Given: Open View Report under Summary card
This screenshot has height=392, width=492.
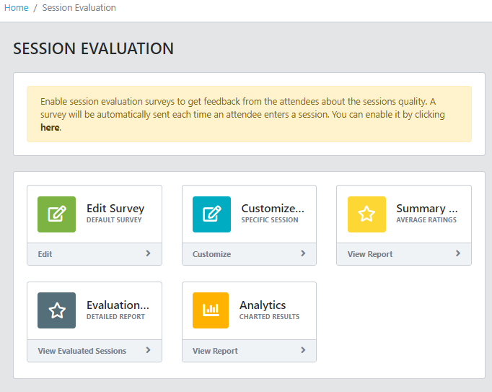Looking at the screenshot, I should (x=370, y=254).
